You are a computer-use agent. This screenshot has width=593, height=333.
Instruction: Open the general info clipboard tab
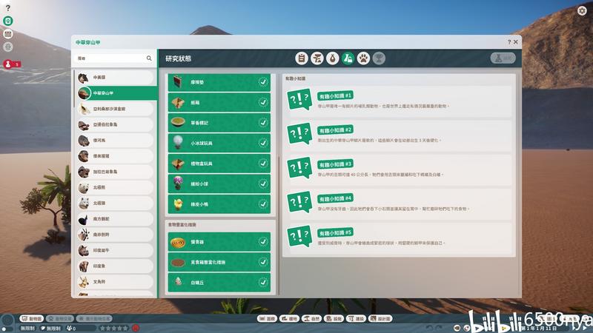coord(302,58)
